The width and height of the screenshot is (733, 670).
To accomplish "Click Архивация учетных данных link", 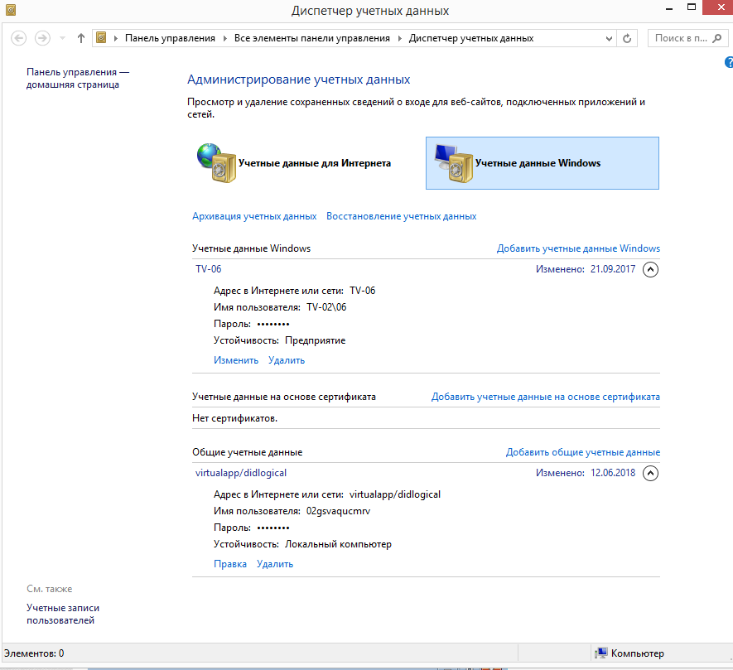I will tap(254, 216).
